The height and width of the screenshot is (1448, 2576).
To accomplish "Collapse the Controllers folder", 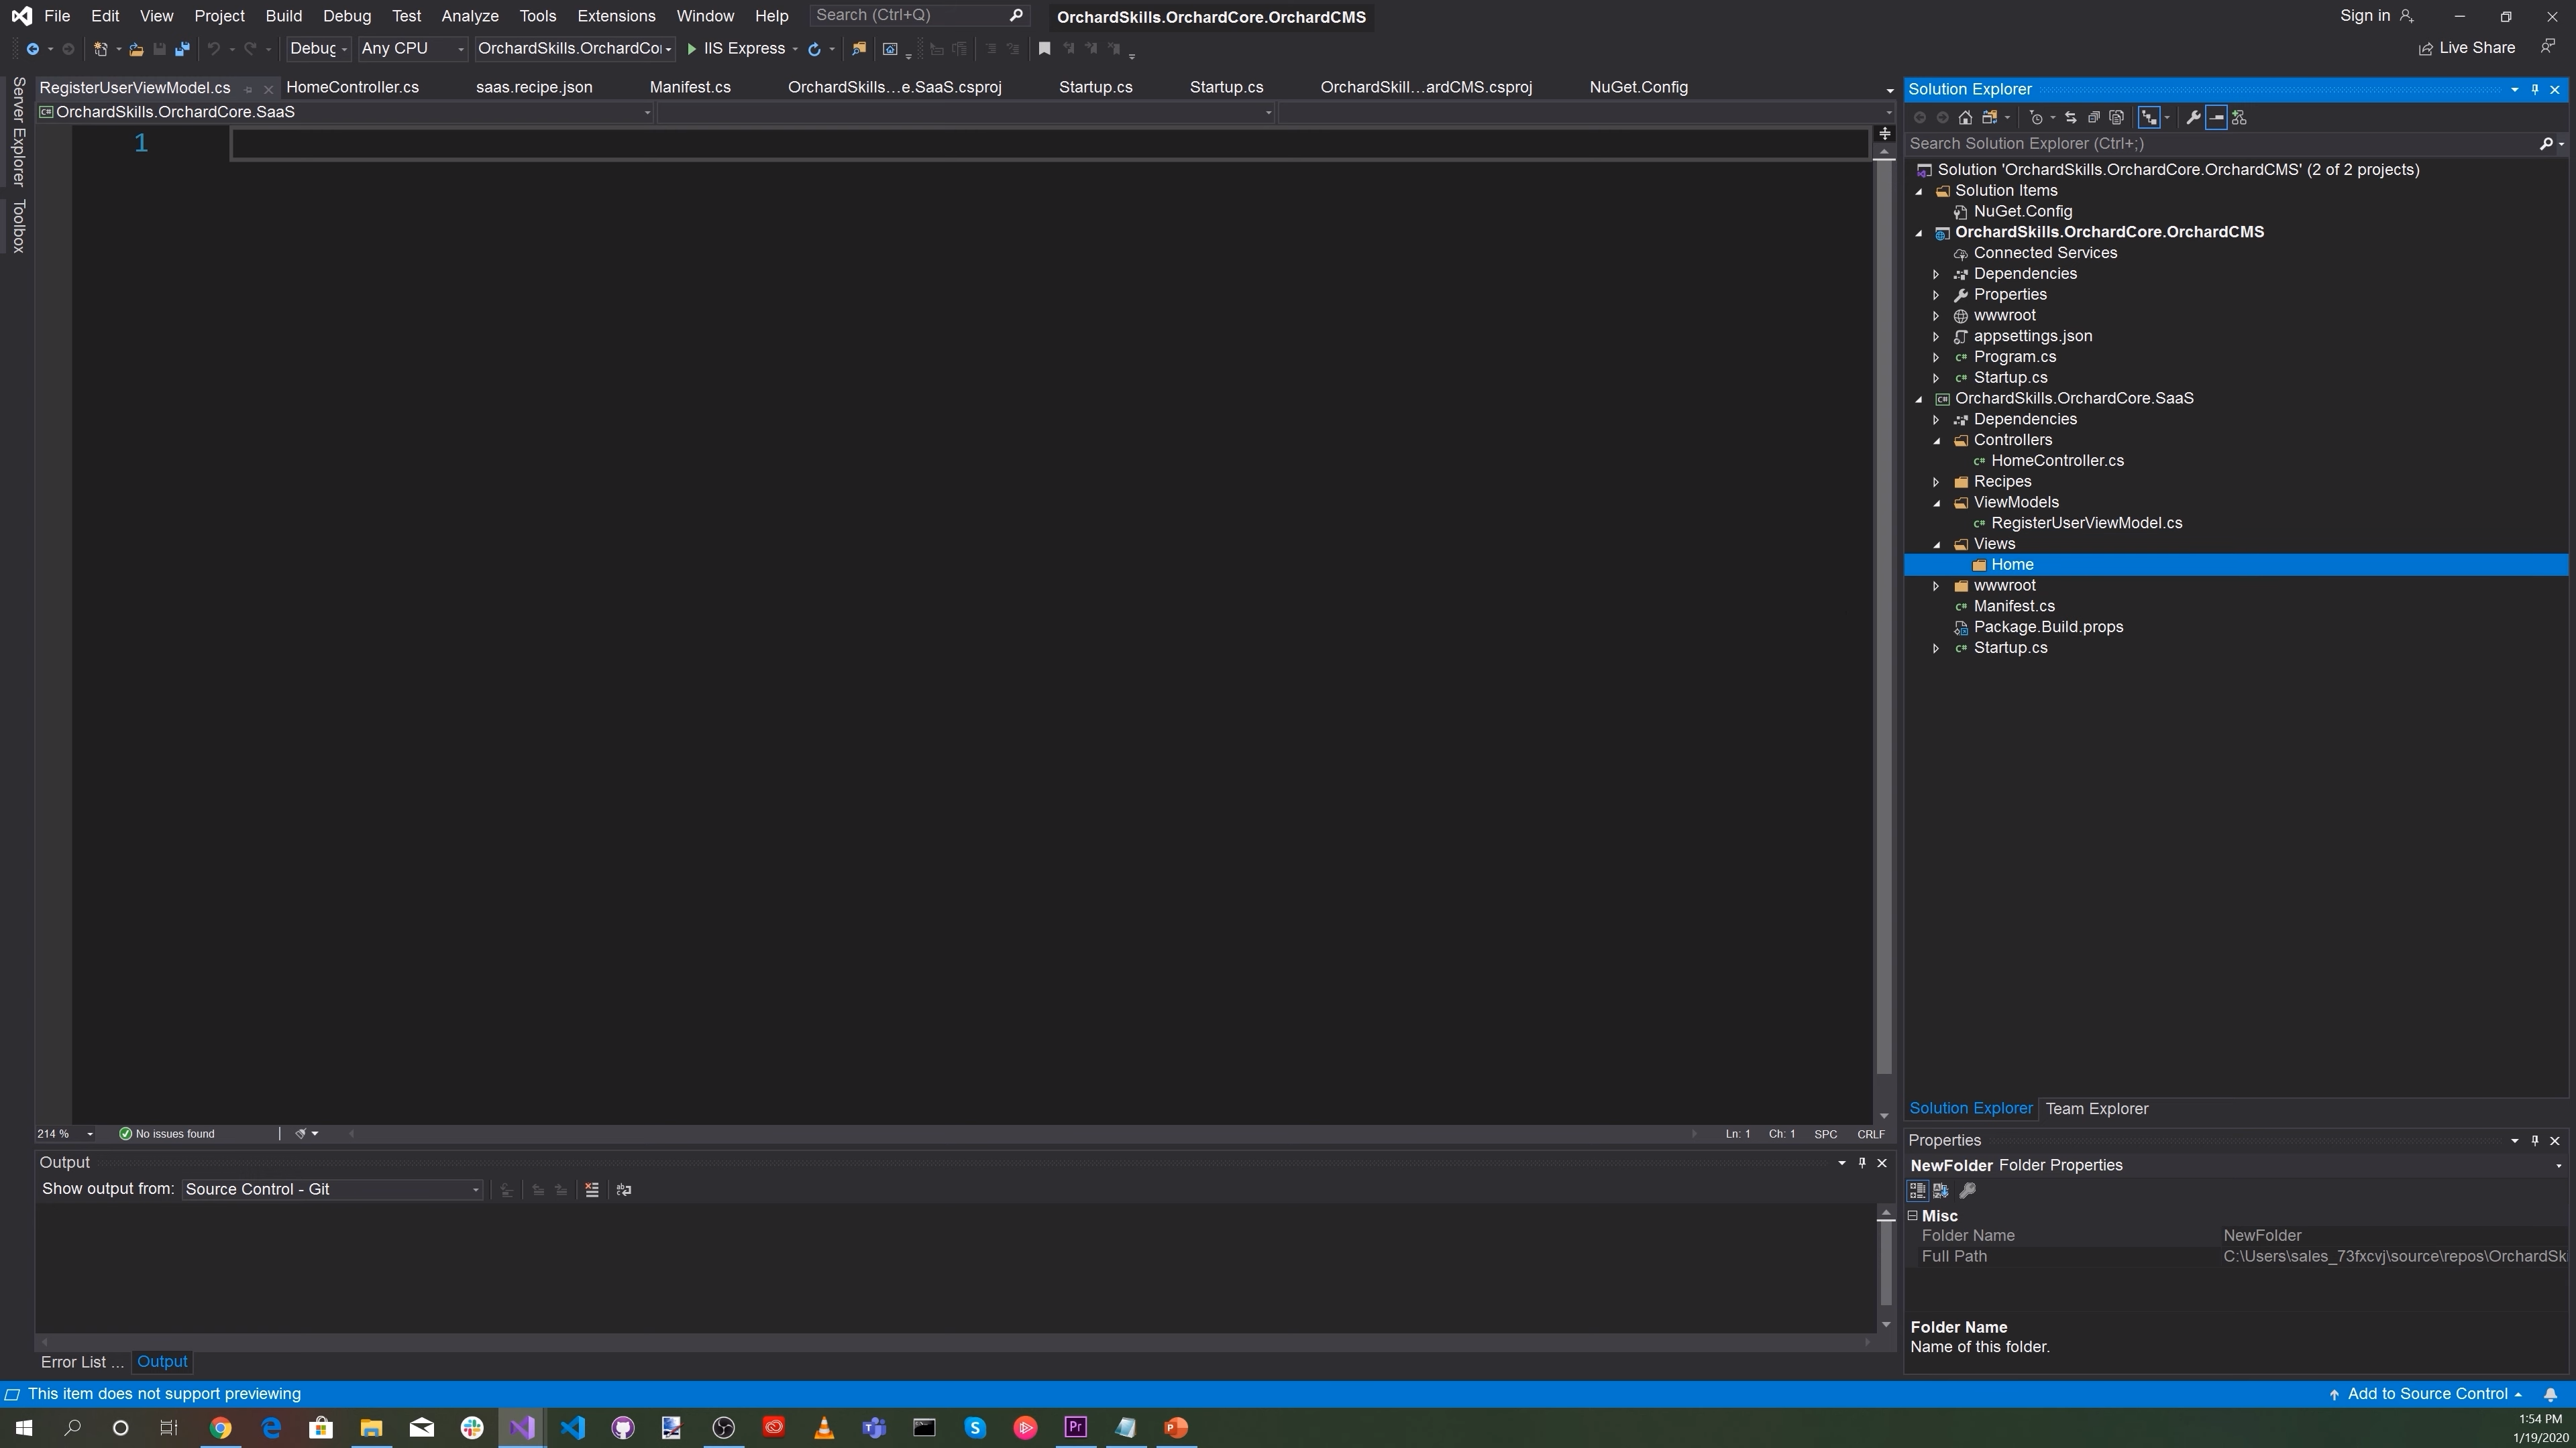I will tap(1936, 440).
